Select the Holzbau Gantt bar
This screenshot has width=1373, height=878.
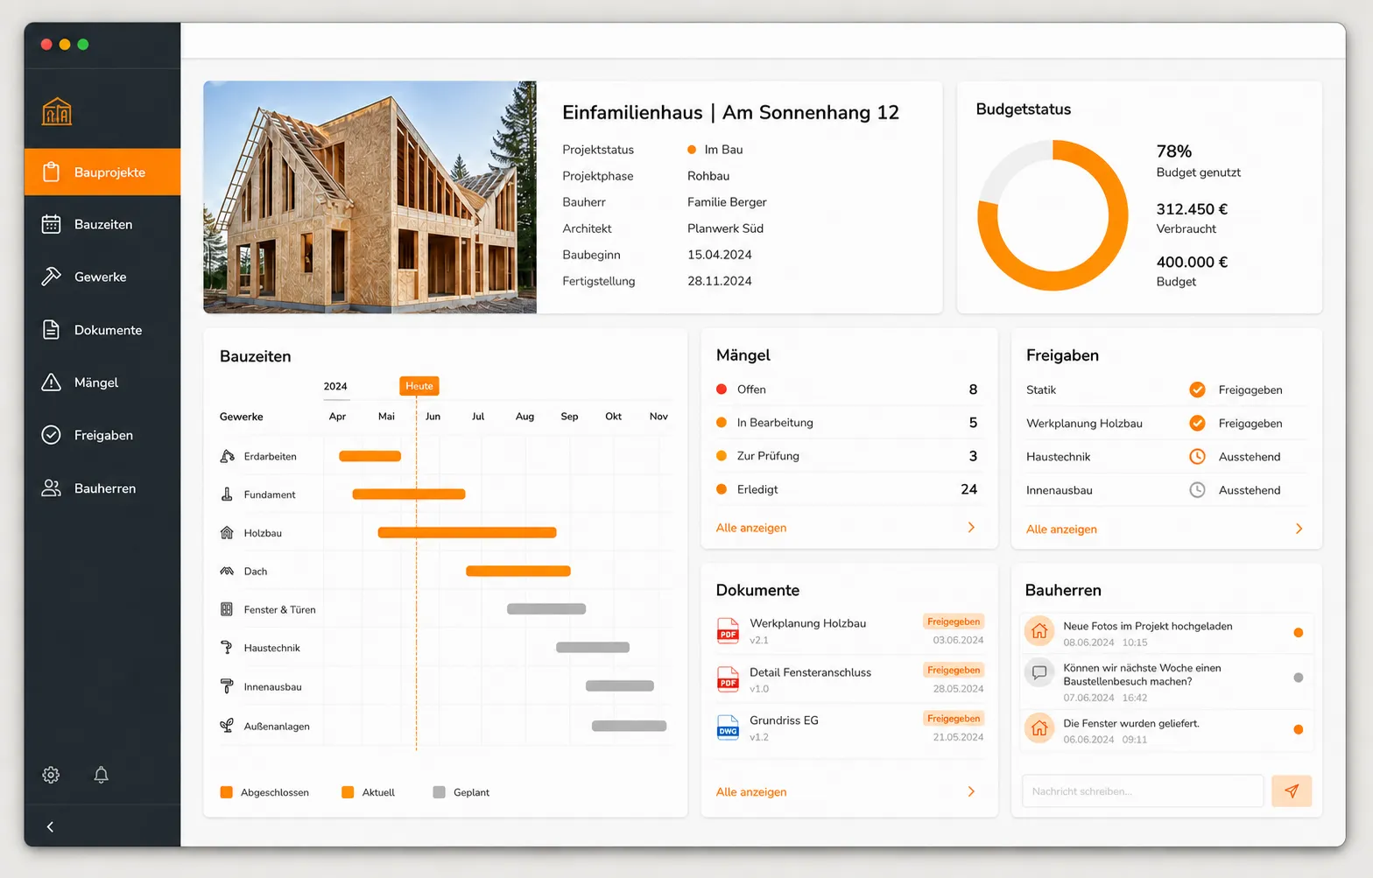click(x=467, y=532)
